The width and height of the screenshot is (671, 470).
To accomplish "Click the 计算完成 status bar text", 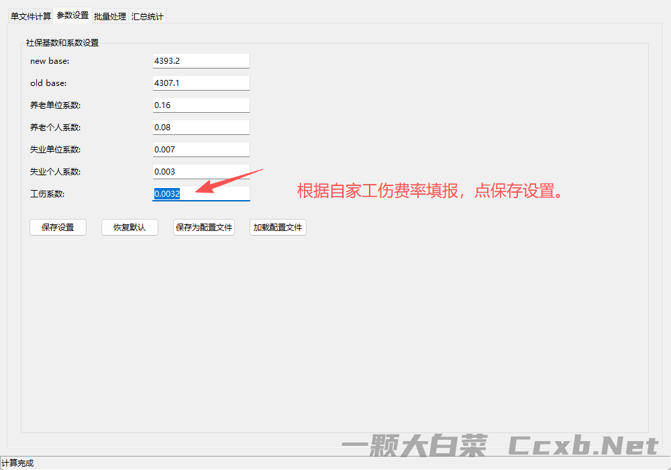I will click(x=17, y=463).
